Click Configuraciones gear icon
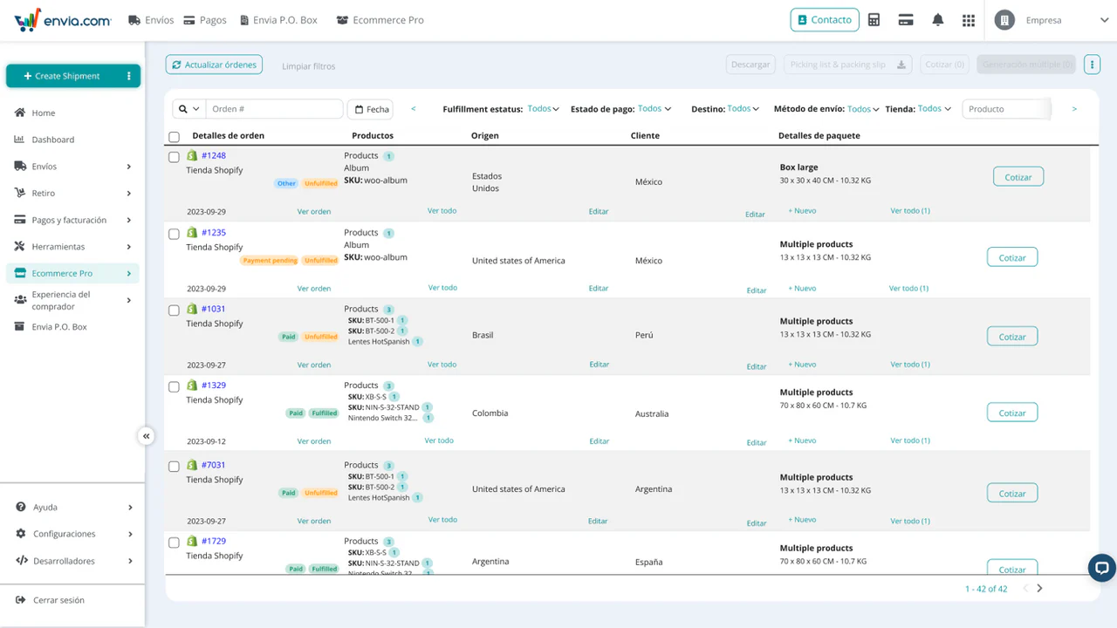This screenshot has width=1117, height=628. pyautogui.click(x=21, y=534)
